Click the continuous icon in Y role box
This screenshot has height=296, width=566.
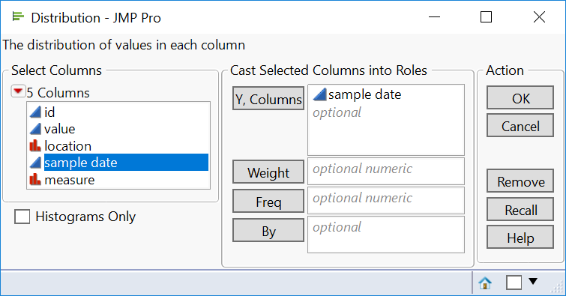[x=319, y=94]
